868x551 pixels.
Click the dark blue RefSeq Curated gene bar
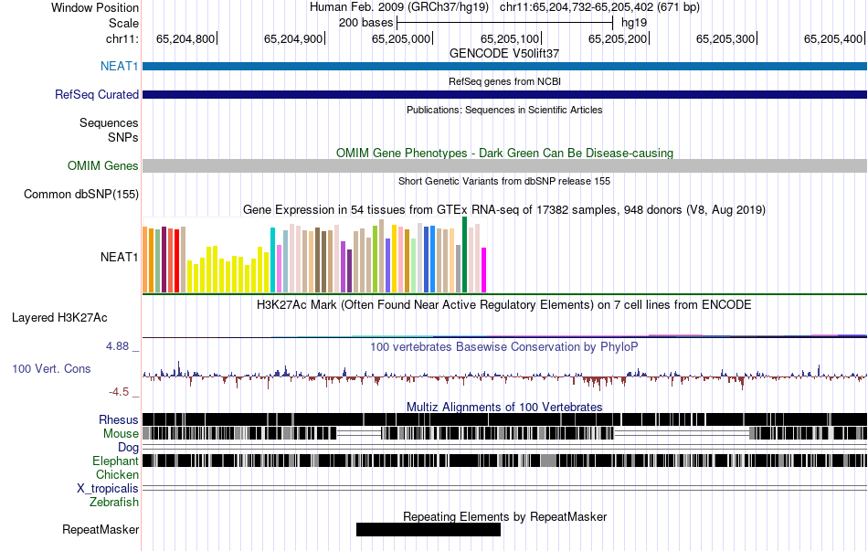point(504,95)
